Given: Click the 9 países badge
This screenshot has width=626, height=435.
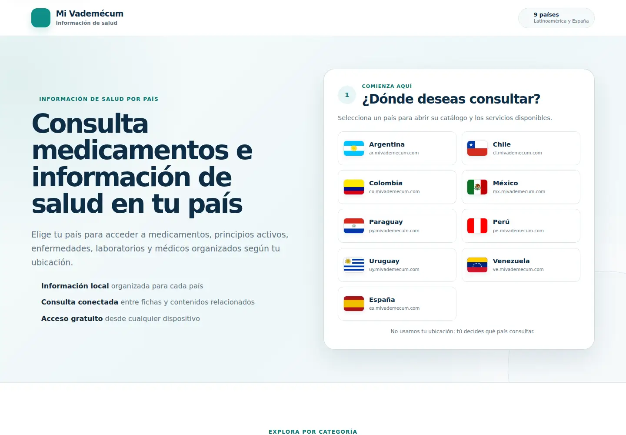Looking at the screenshot, I should 556,18.
